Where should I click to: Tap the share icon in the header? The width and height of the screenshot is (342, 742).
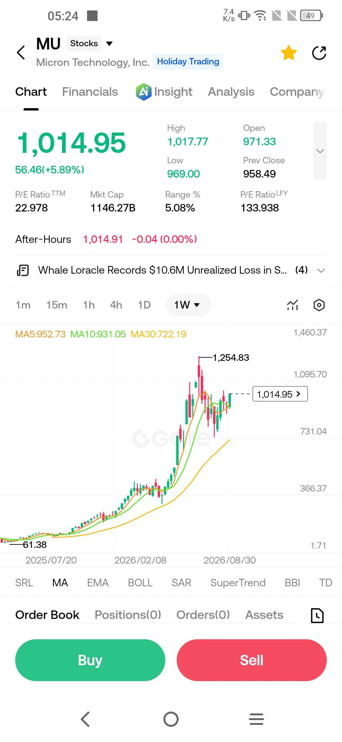pyautogui.click(x=319, y=53)
